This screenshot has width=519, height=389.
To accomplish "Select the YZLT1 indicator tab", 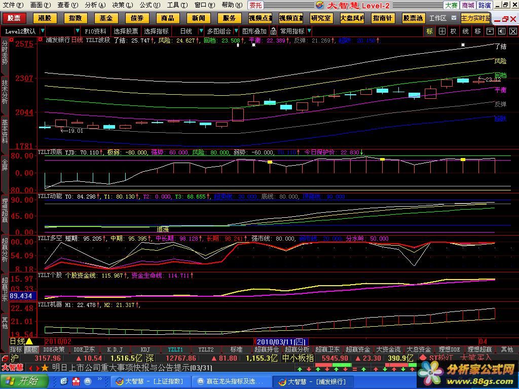I will tap(175, 349).
